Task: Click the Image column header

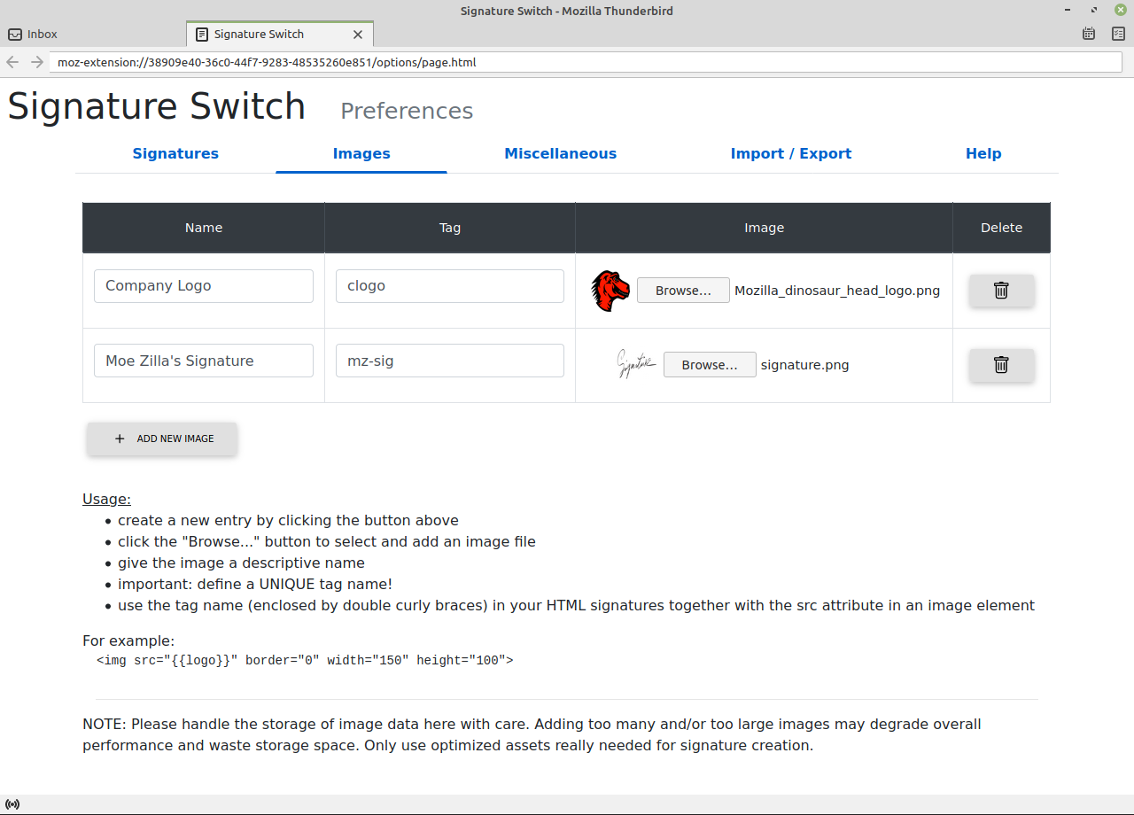Action: click(x=765, y=228)
